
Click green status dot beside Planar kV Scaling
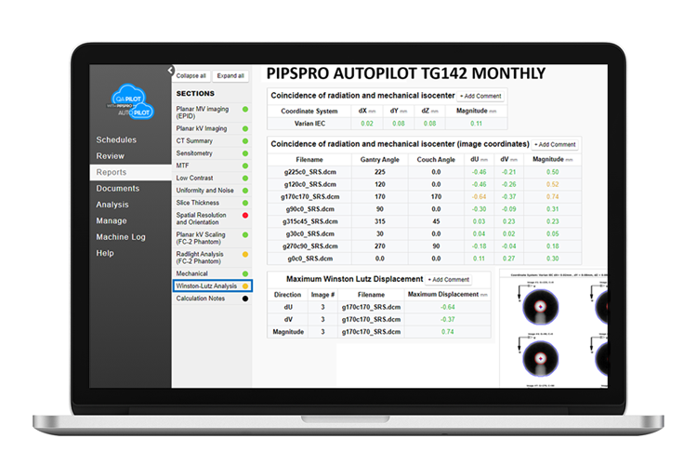(x=245, y=235)
